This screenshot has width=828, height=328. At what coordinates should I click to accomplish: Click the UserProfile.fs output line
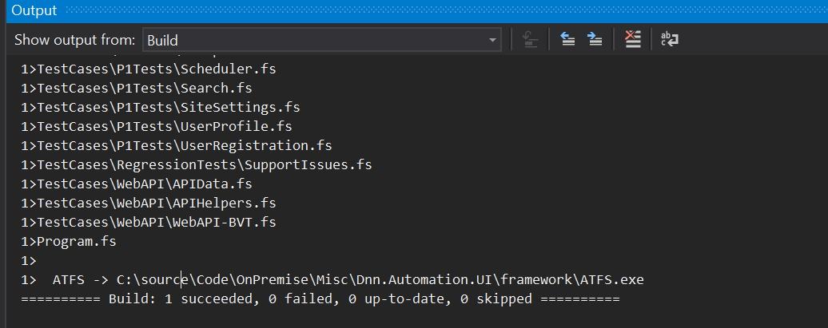157,127
